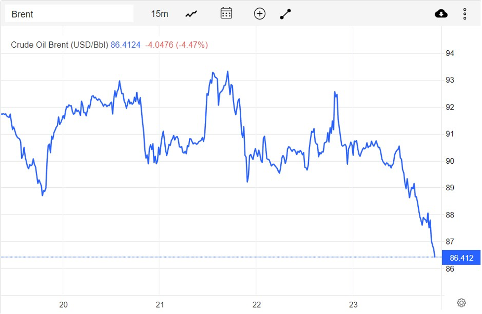
Task: Click the 90 label on price axis
Action: [x=450, y=161]
